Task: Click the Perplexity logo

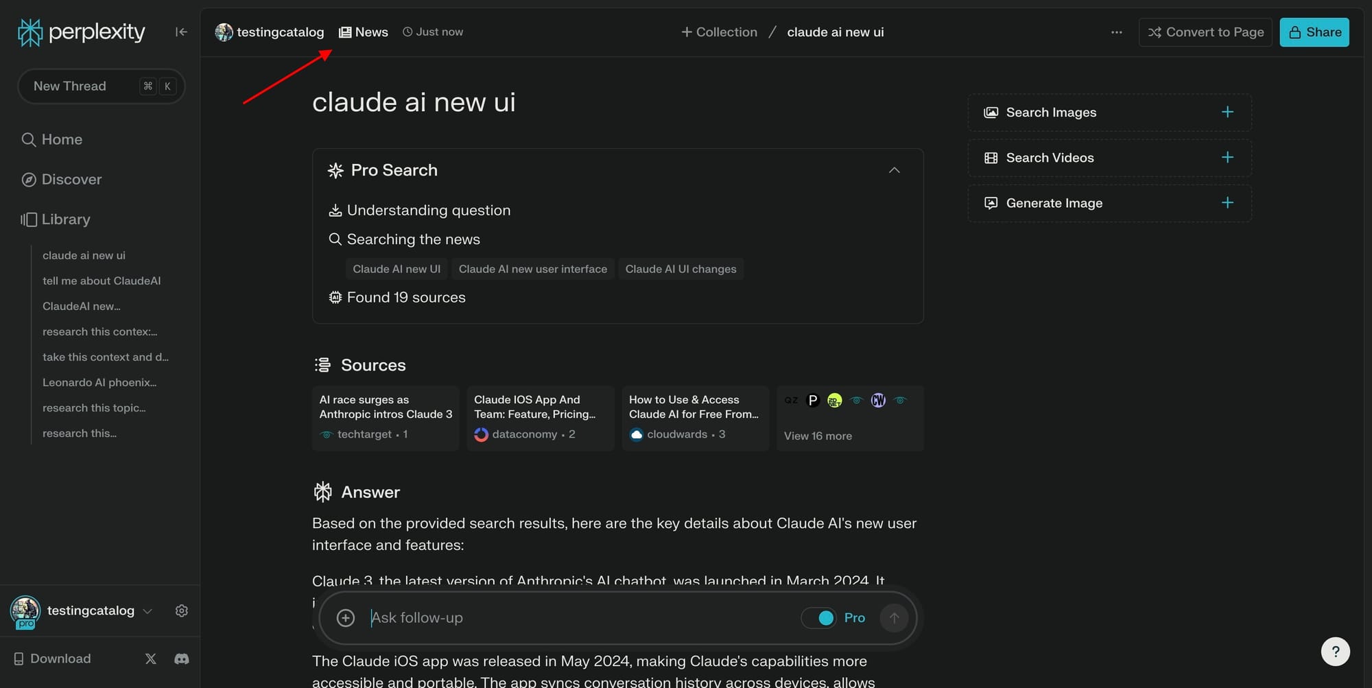Action: [81, 32]
